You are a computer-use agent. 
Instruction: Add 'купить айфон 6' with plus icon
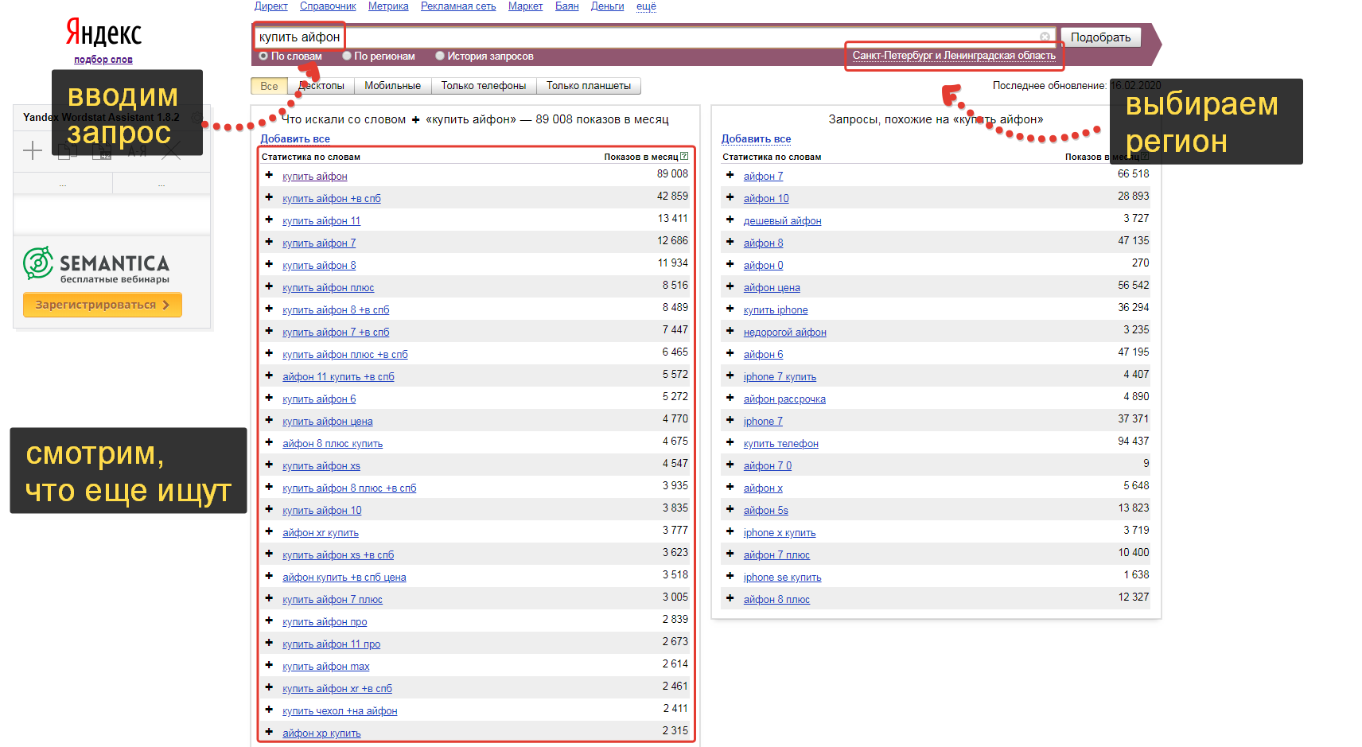coord(269,398)
